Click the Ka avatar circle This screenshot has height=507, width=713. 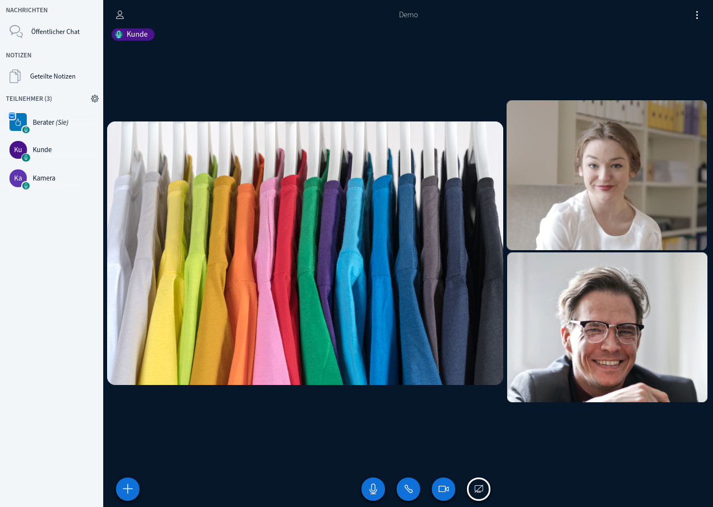[x=18, y=178]
